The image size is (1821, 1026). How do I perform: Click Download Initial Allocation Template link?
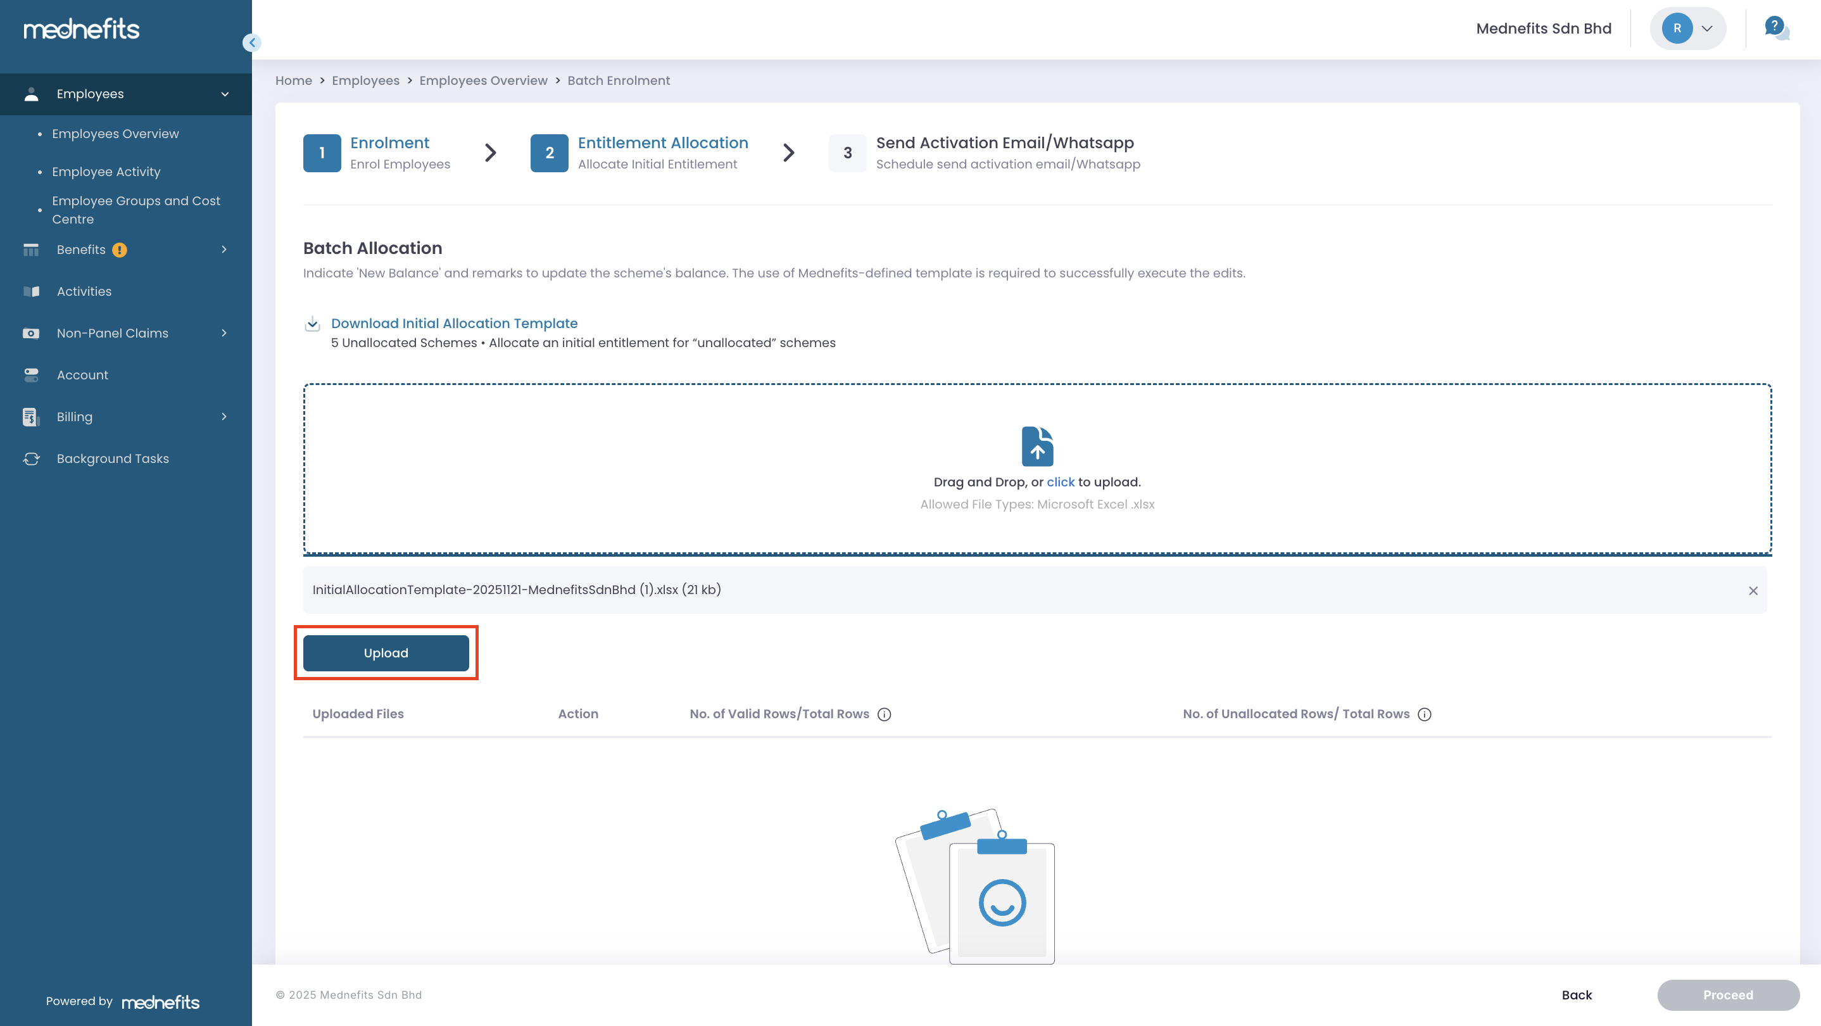coord(454,323)
